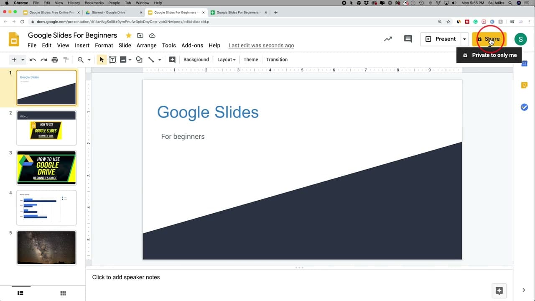
Task: Select slide 2 thumbnail in filmstrip
Action: coord(46,128)
